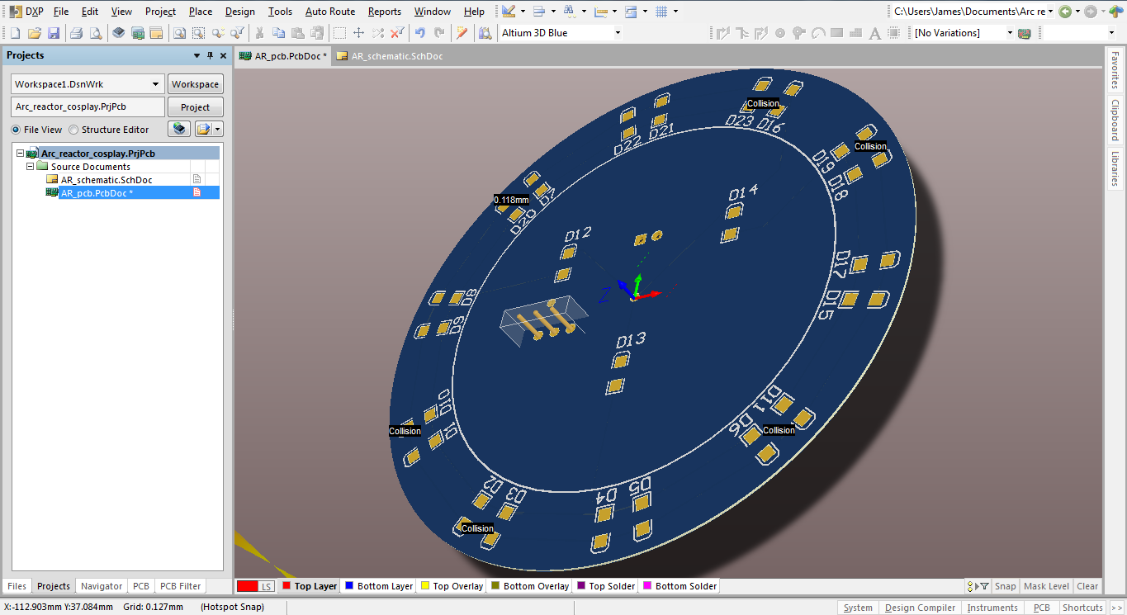
Task: Click the Print icon in the toolbar
Action: pyautogui.click(x=76, y=33)
